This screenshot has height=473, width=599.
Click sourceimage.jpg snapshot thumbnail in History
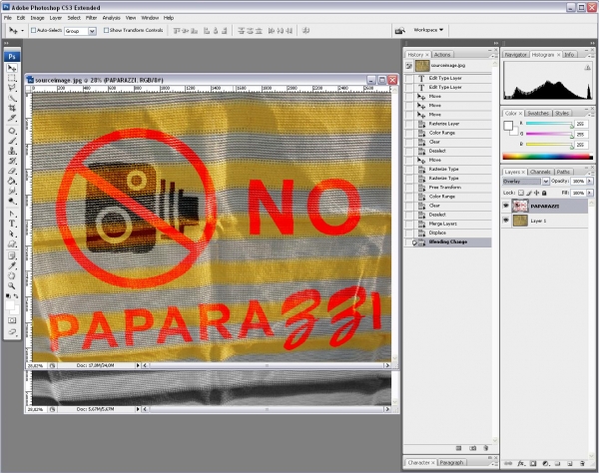pyautogui.click(x=422, y=66)
